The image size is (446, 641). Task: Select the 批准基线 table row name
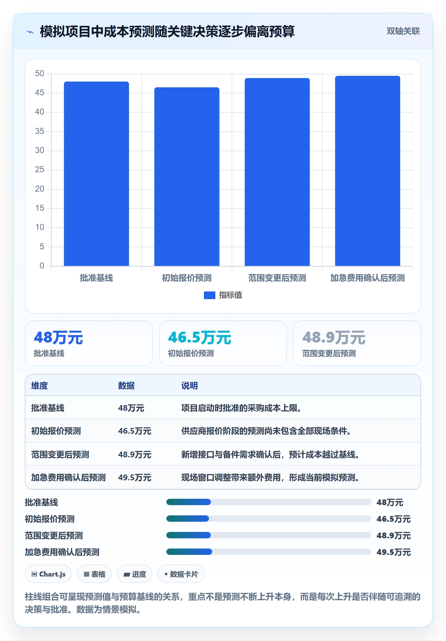48,408
